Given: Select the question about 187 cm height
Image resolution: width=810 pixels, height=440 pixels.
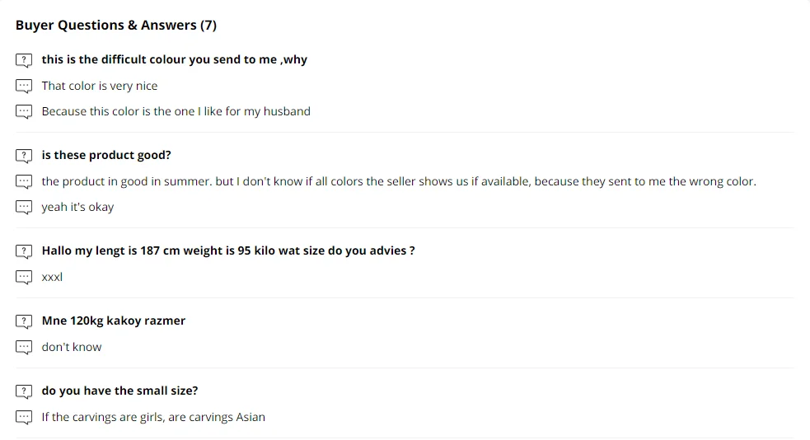Looking at the screenshot, I should [228, 250].
